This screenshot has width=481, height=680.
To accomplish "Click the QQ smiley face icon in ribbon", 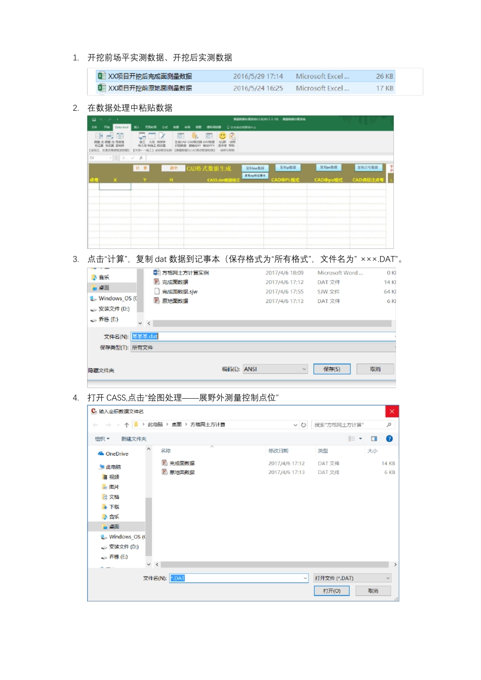I will [x=222, y=136].
